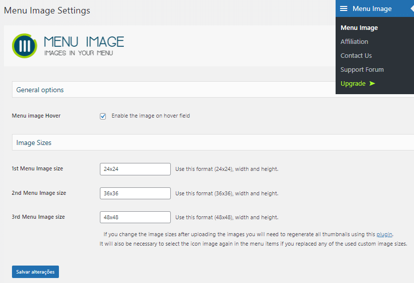Focus the 1st Menu Image size field
The width and height of the screenshot is (414, 283).
click(x=135, y=169)
